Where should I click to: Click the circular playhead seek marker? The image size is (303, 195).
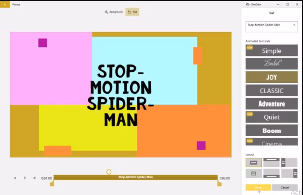[x=109, y=172]
